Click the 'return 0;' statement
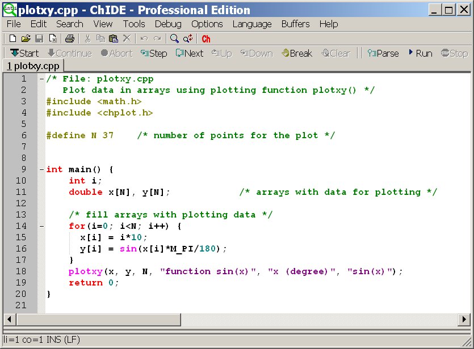474x349 pixels. pos(94,283)
